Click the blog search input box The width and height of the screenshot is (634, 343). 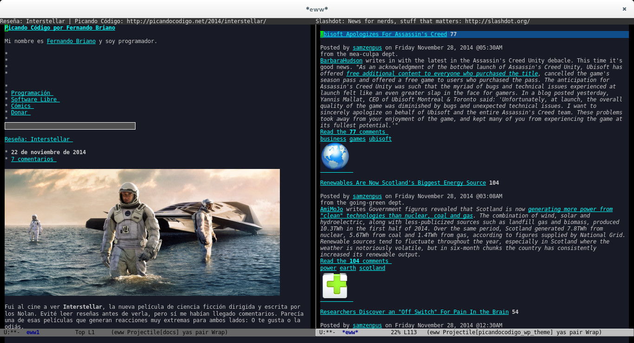(70, 125)
